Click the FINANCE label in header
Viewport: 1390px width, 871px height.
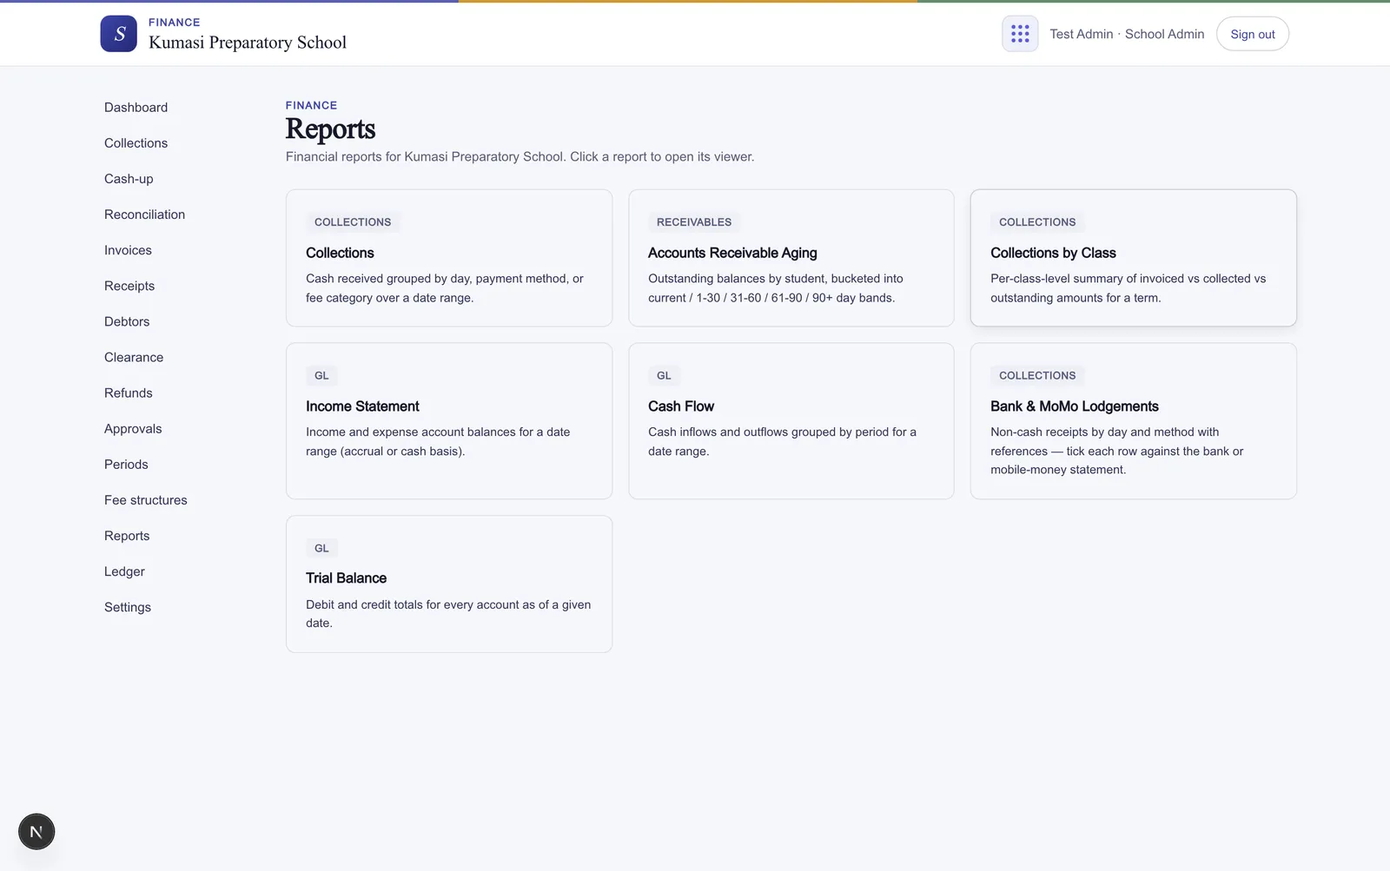coord(174,23)
